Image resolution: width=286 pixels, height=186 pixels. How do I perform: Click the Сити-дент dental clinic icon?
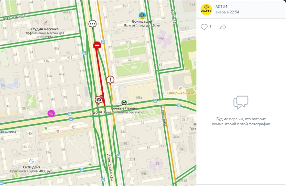pyautogui.click(x=32, y=161)
